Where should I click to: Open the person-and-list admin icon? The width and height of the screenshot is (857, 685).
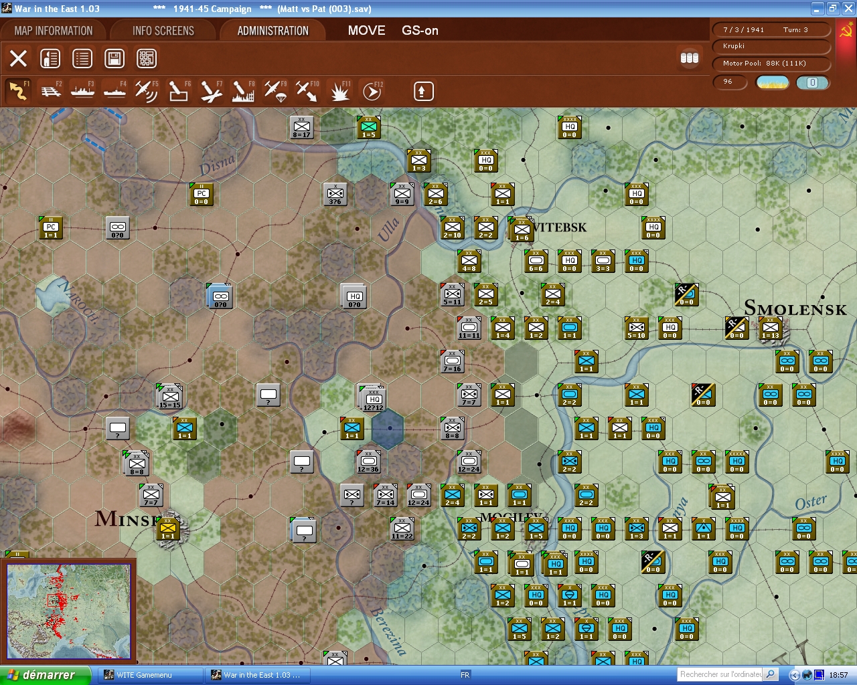50,59
